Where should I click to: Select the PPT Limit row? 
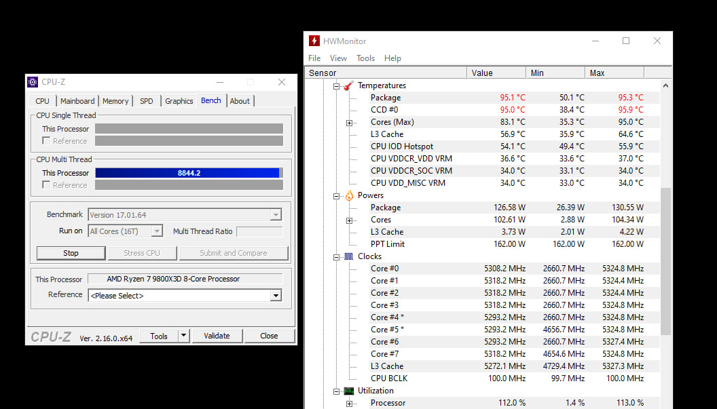point(514,244)
